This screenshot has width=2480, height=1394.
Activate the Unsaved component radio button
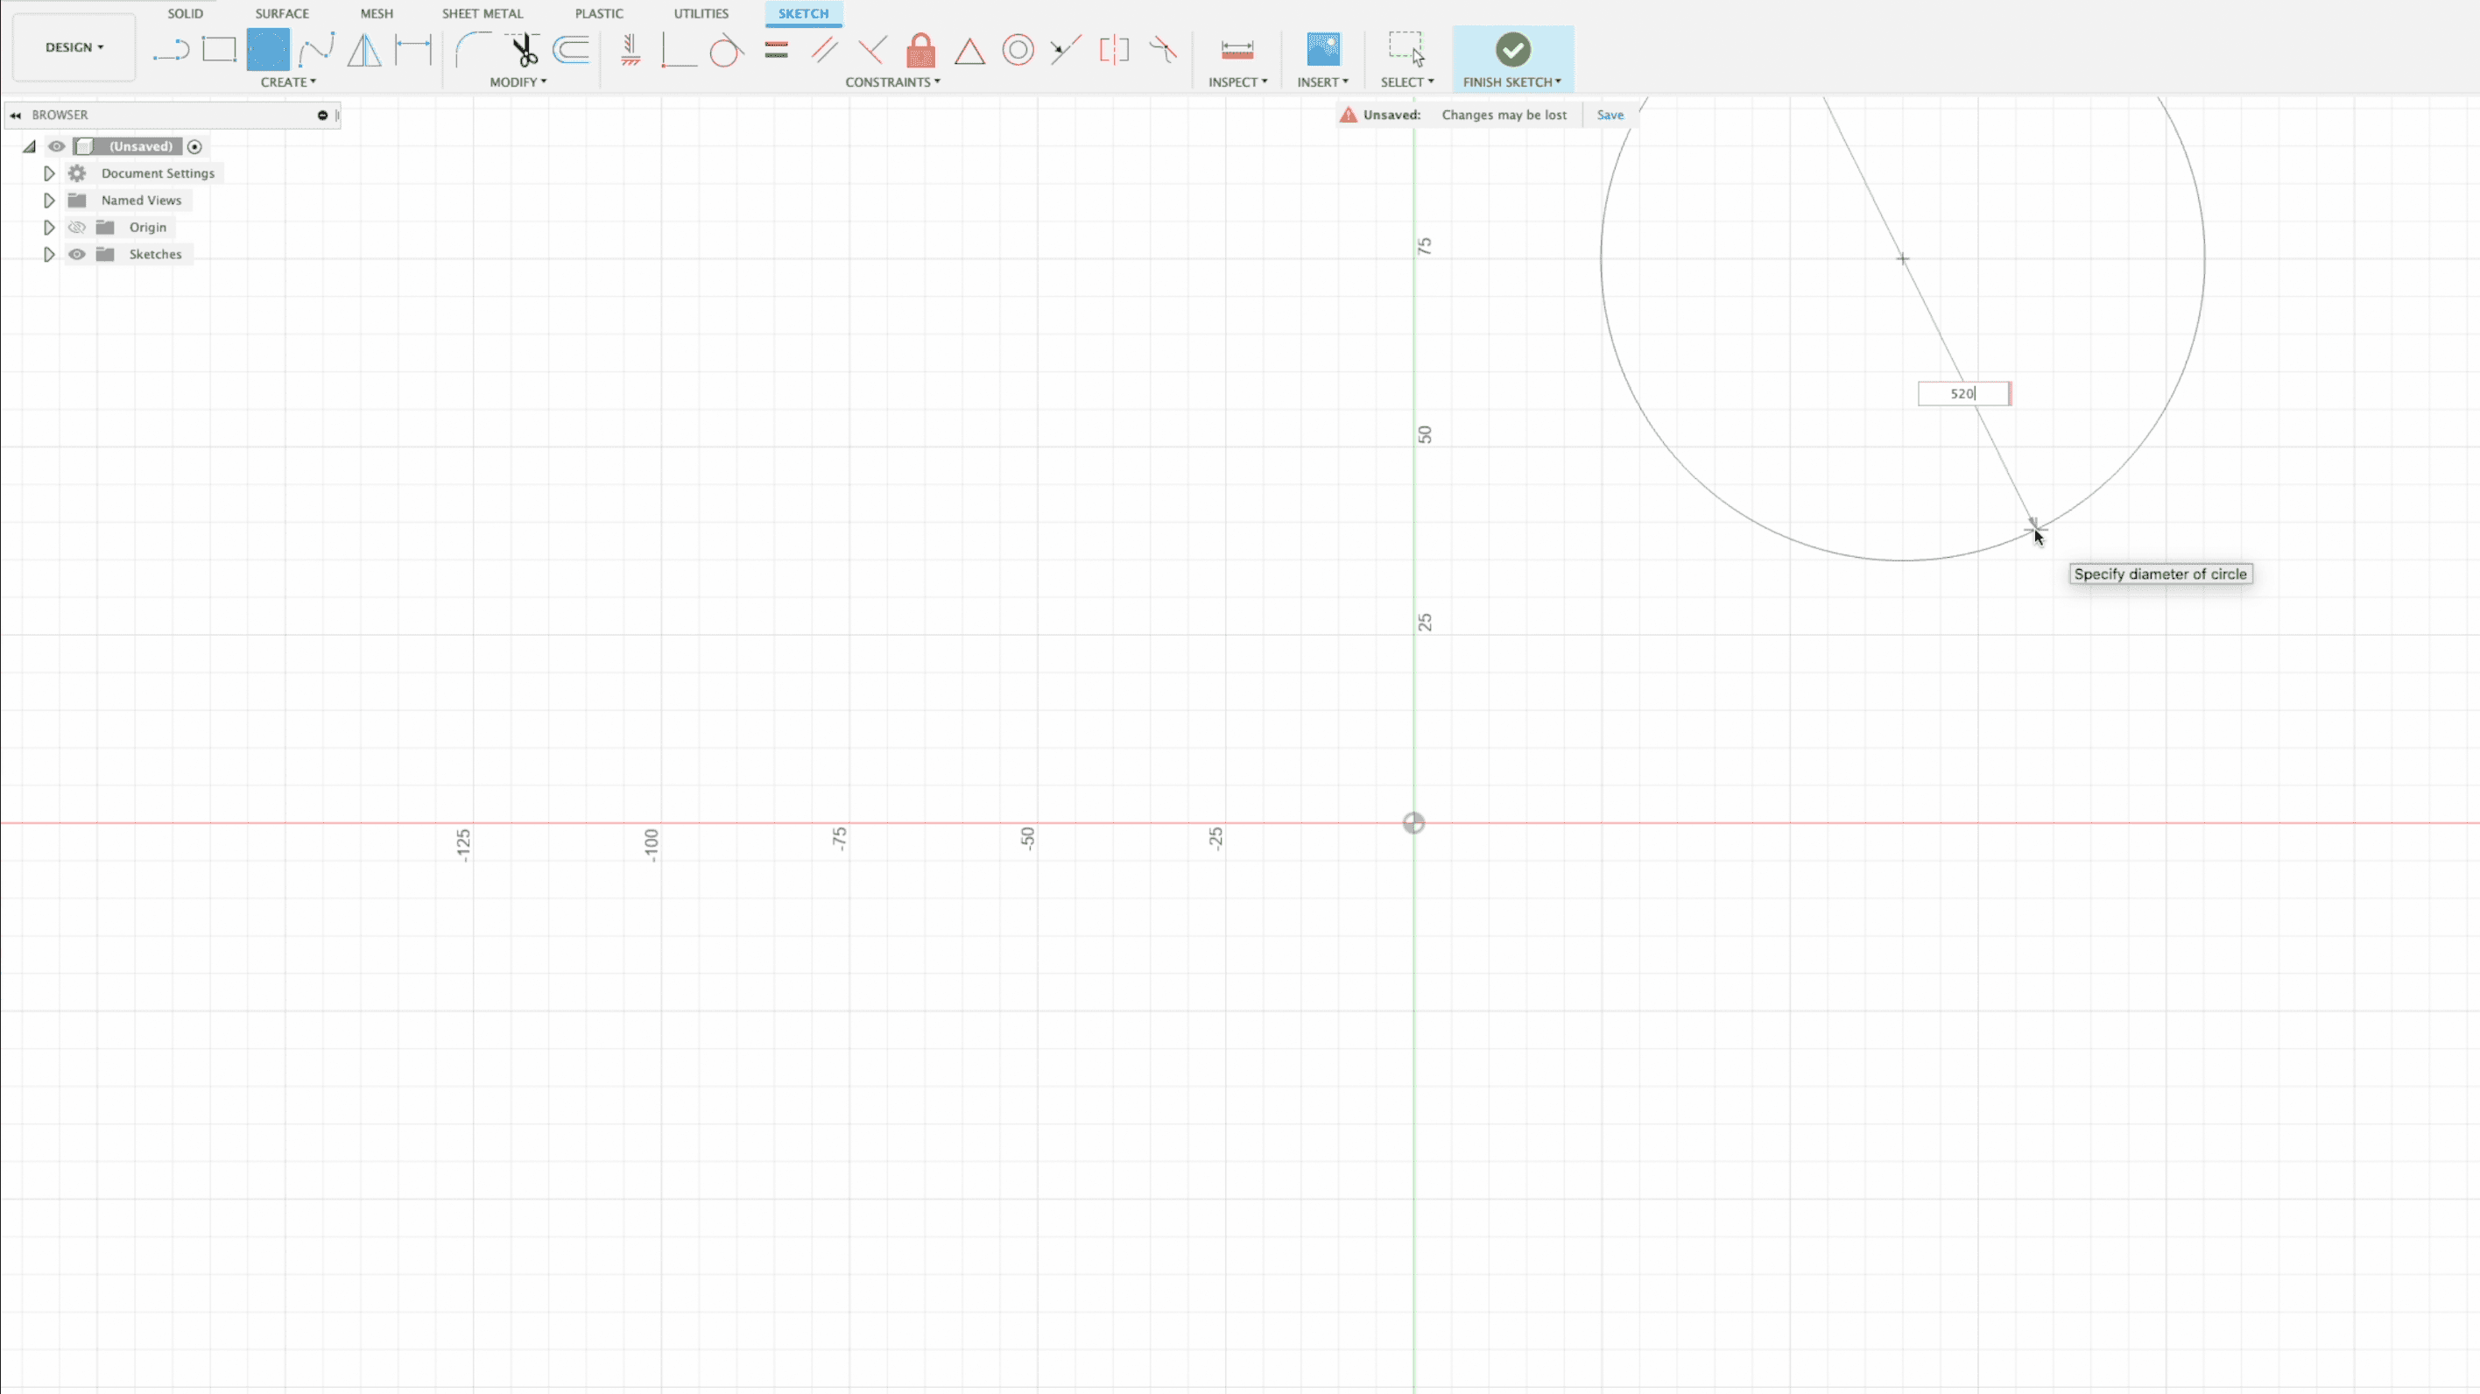194,146
